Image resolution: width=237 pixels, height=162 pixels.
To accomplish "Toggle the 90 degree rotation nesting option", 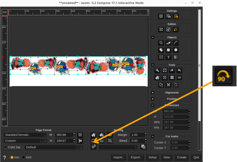I will [x=94, y=141].
